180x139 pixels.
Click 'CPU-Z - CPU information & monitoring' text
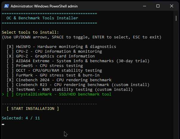[59, 51]
